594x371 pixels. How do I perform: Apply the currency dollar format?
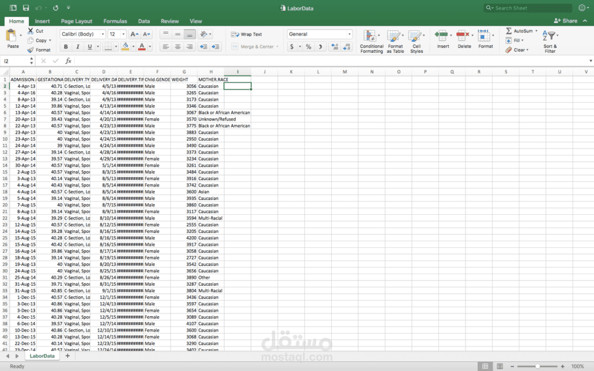tap(292, 46)
